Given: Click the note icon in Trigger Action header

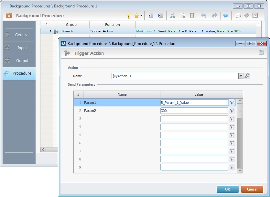Looking at the screenshot, I should tap(261, 53).
